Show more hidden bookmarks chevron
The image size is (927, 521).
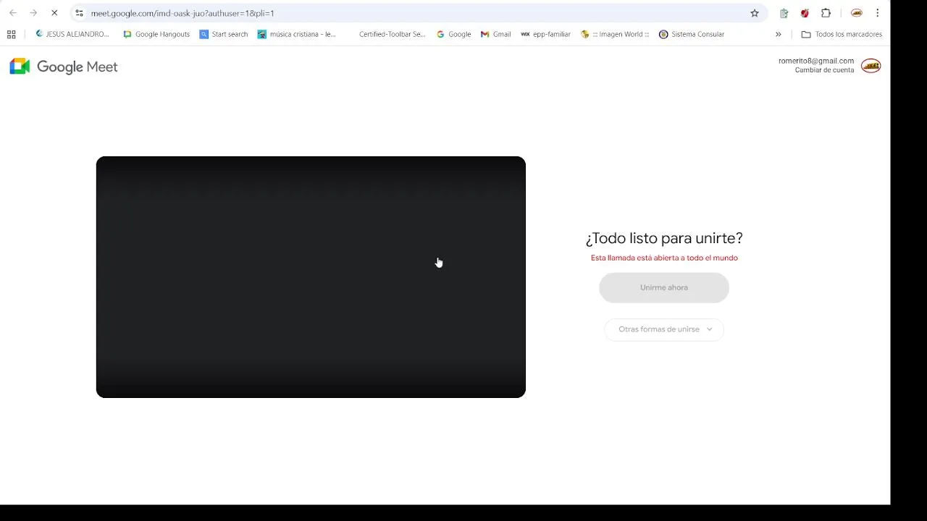click(779, 34)
